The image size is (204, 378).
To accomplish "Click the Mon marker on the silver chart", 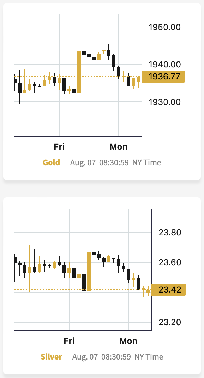I will coord(128,341).
